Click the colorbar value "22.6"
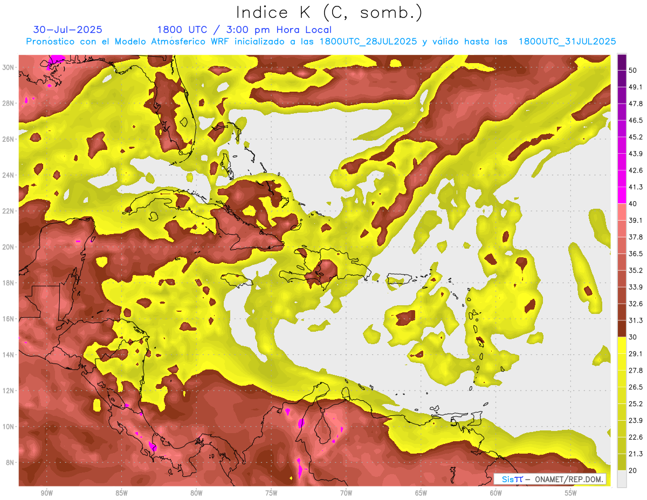Image resolution: width=647 pixels, height=500 pixels. 636,437
